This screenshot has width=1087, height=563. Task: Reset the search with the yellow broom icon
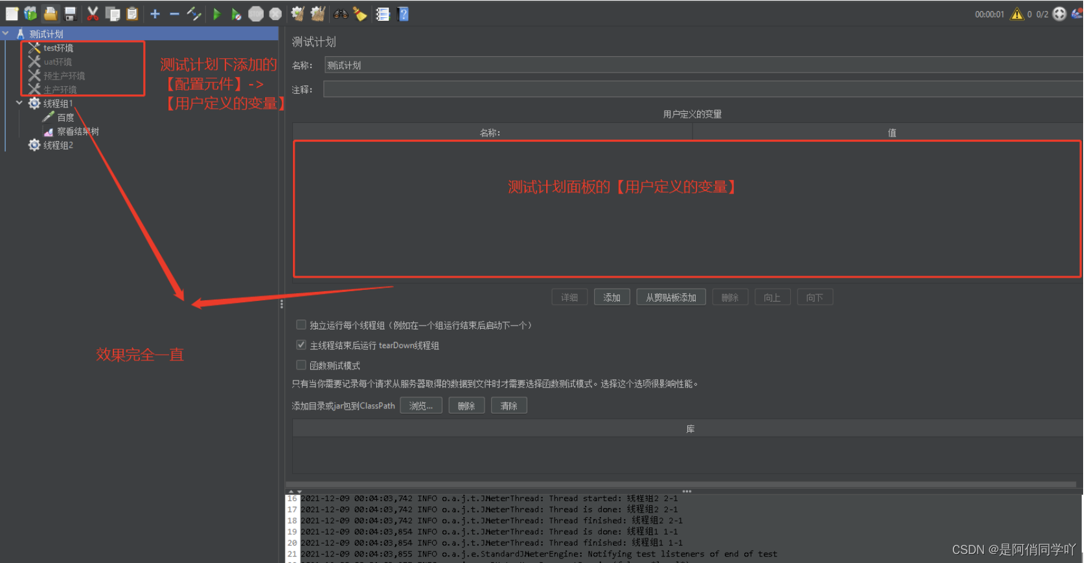point(360,14)
